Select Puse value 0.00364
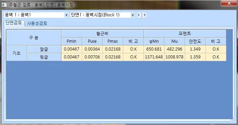The image size is (238, 125). click(x=92, y=49)
